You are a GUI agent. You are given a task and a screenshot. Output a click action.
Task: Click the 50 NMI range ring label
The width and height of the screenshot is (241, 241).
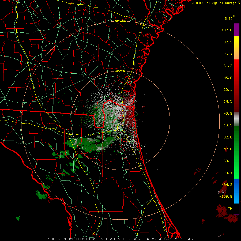click(x=120, y=71)
